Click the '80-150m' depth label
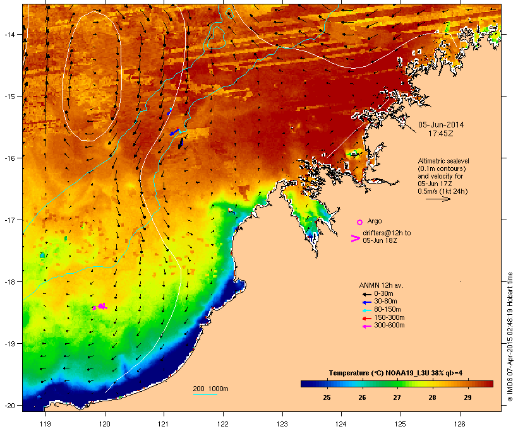 pos(387,310)
